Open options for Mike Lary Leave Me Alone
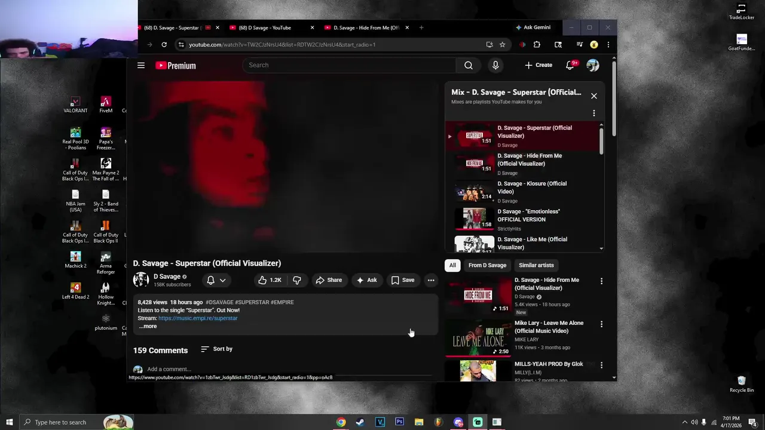765x430 pixels. click(602, 324)
